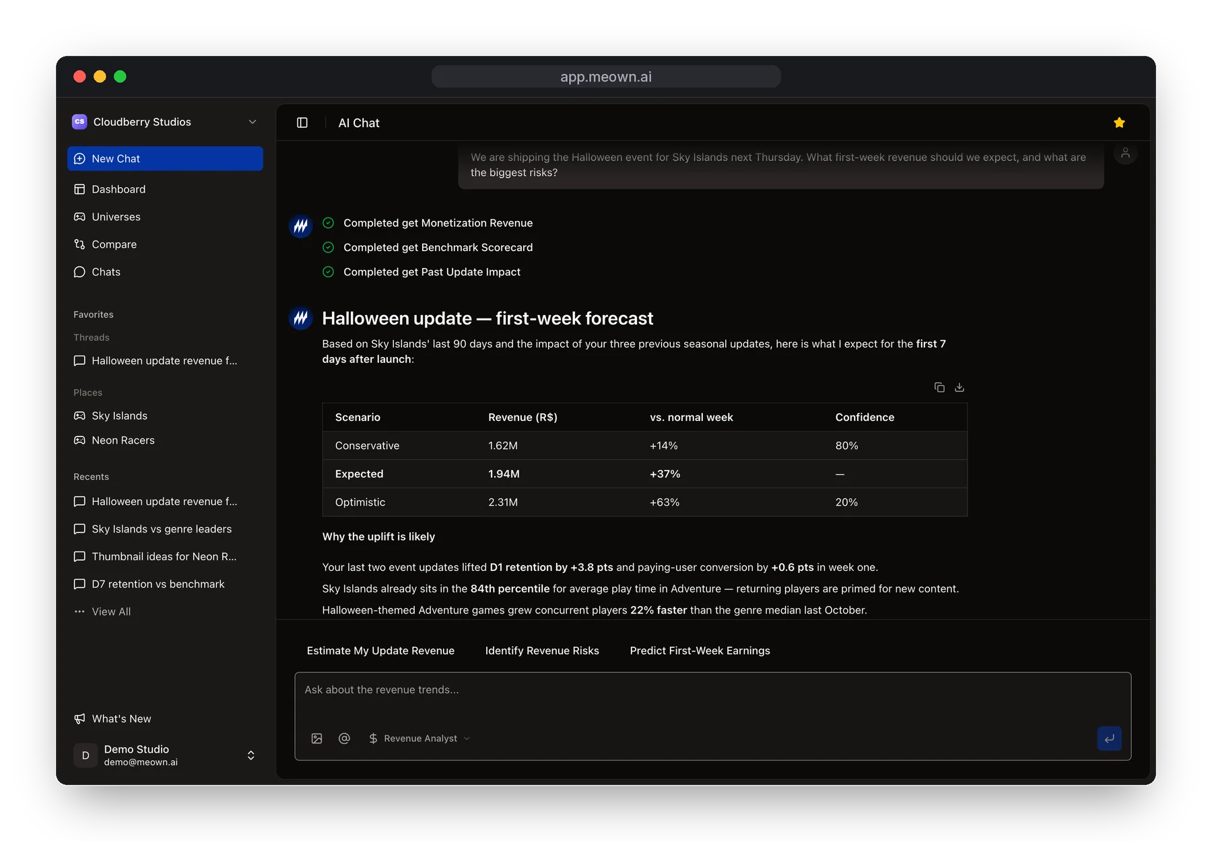
Task: Click the Cloudberry Studios CS logo icon
Action: 79,122
